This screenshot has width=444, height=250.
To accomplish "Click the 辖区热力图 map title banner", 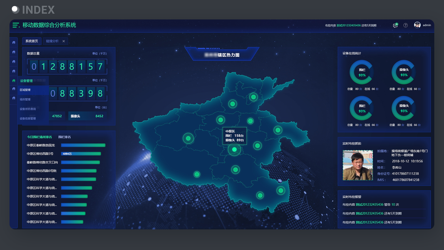I will coord(222,55).
